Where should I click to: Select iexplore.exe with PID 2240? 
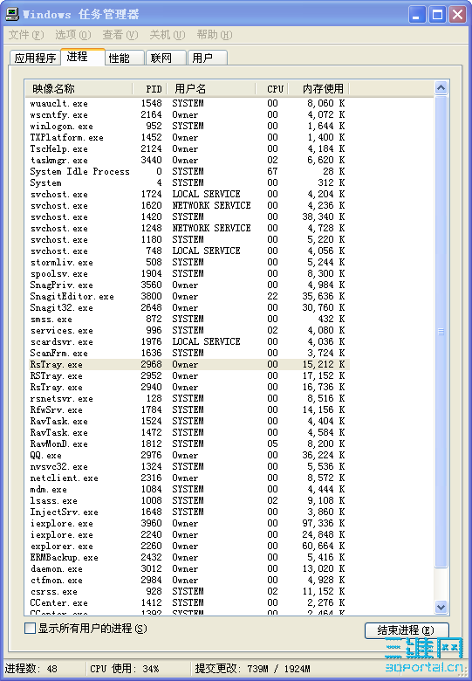pos(189,534)
